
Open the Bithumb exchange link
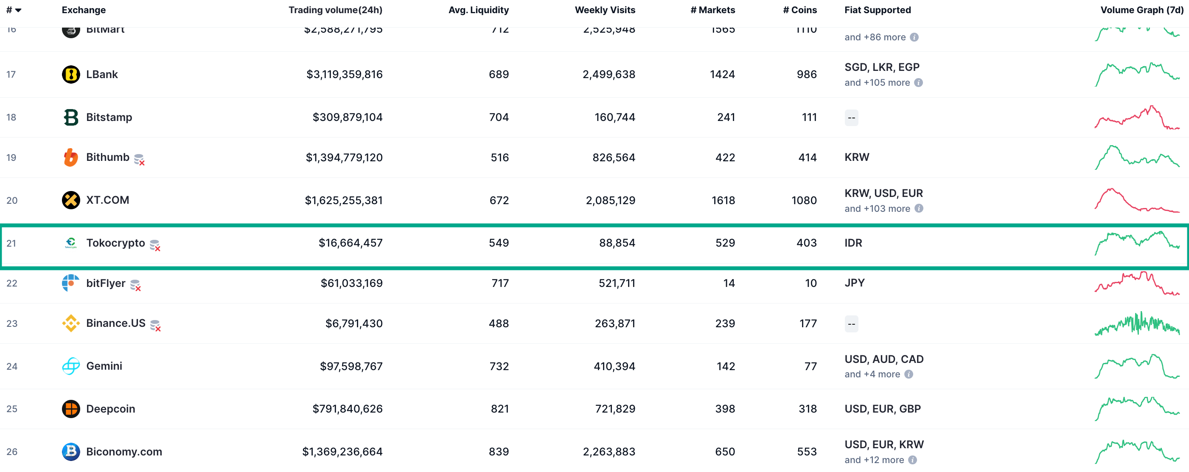(x=107, y=157)
